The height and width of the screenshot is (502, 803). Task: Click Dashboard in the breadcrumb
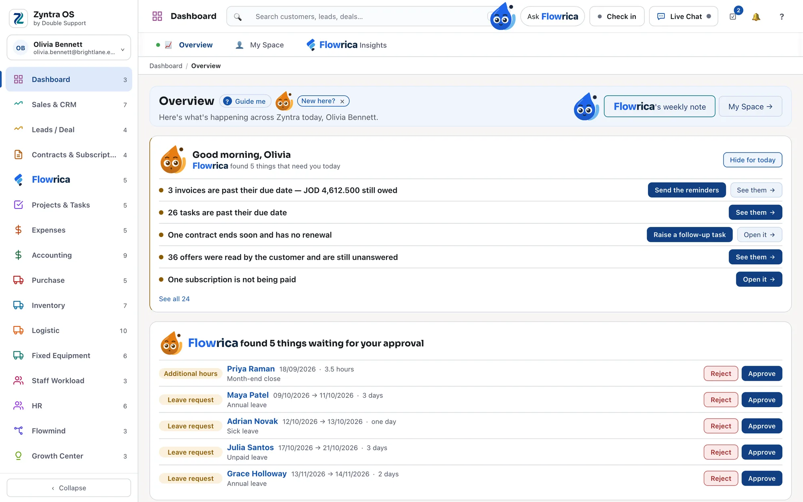166,66
